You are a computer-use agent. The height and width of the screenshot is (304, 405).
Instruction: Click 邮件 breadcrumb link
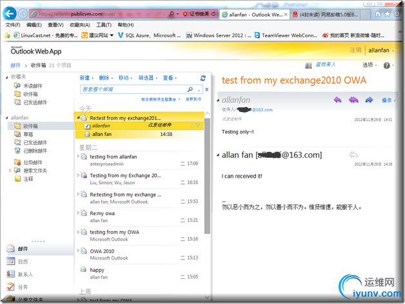[15, 65]
